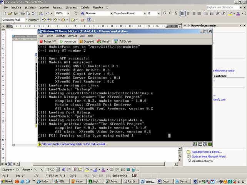The height and width of the screenshot is (185, 247).
Task: Apply underline with the S button
Action: coord(176,13)
